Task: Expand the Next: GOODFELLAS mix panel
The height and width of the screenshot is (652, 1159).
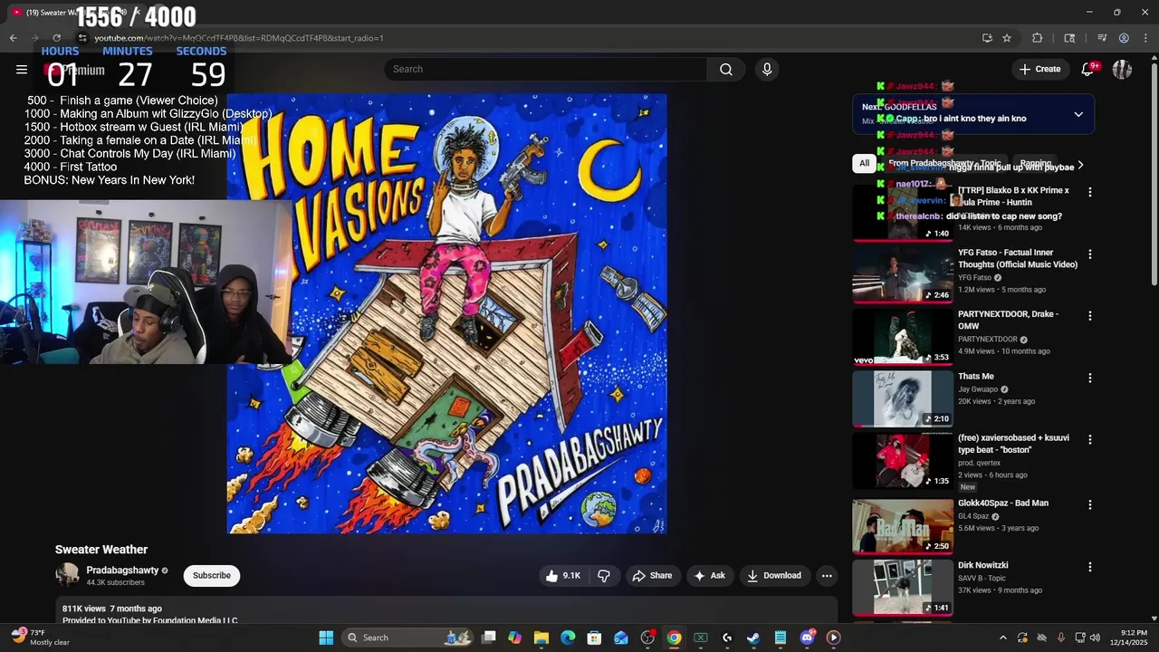Action: coord(1078,115)
